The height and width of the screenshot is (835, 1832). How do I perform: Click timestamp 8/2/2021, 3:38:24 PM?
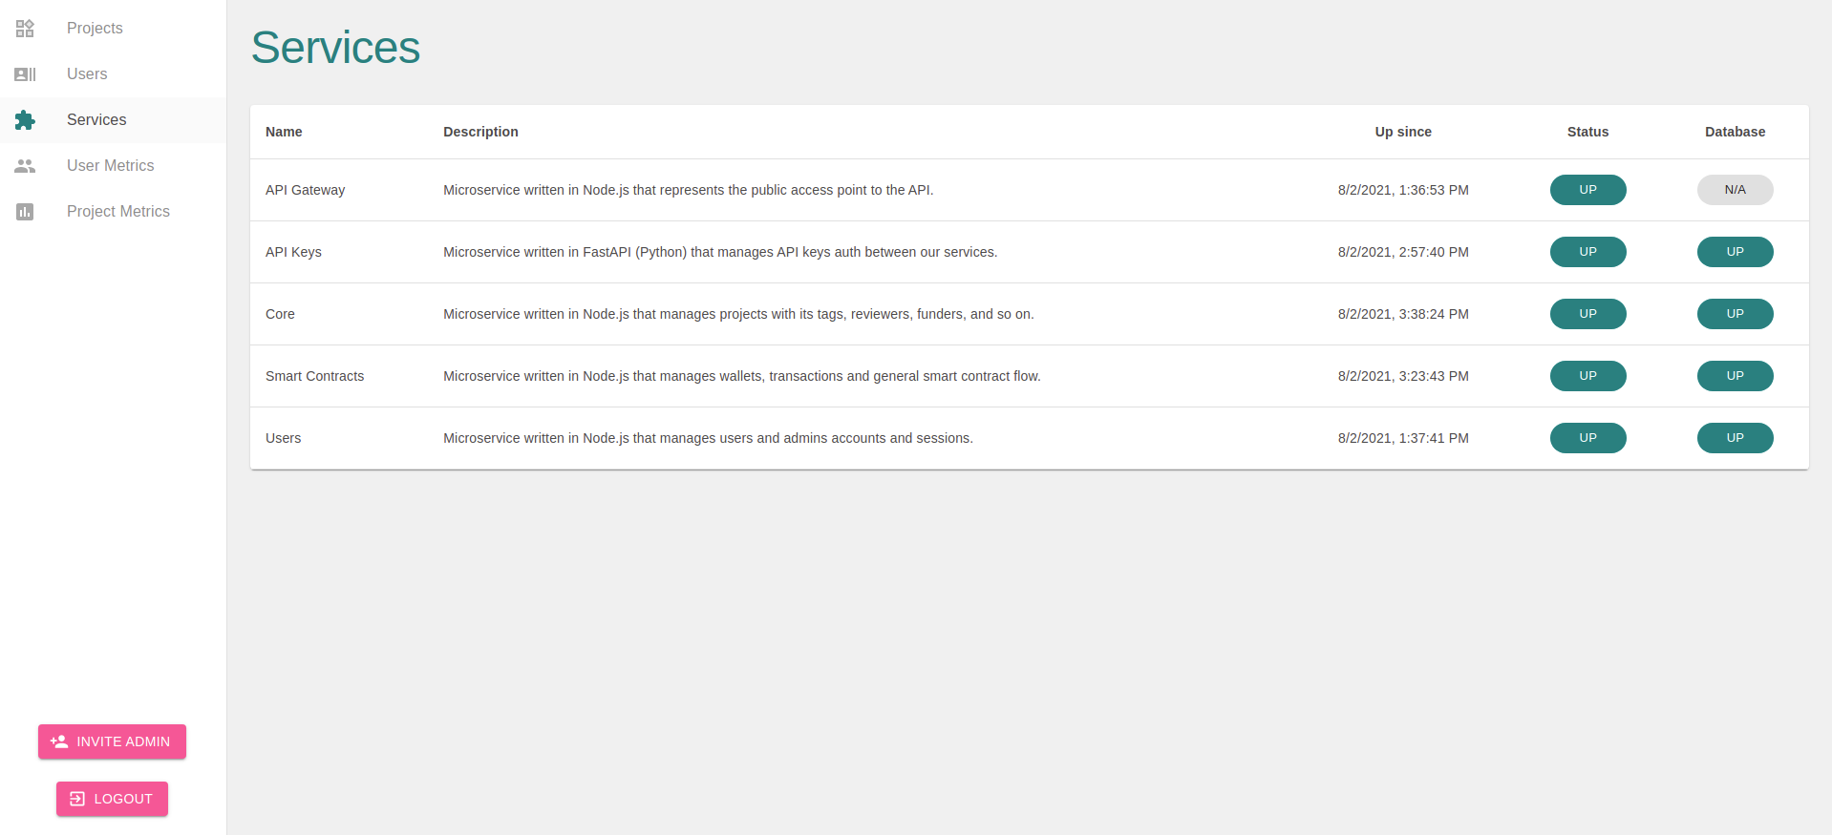(1403, 314)
